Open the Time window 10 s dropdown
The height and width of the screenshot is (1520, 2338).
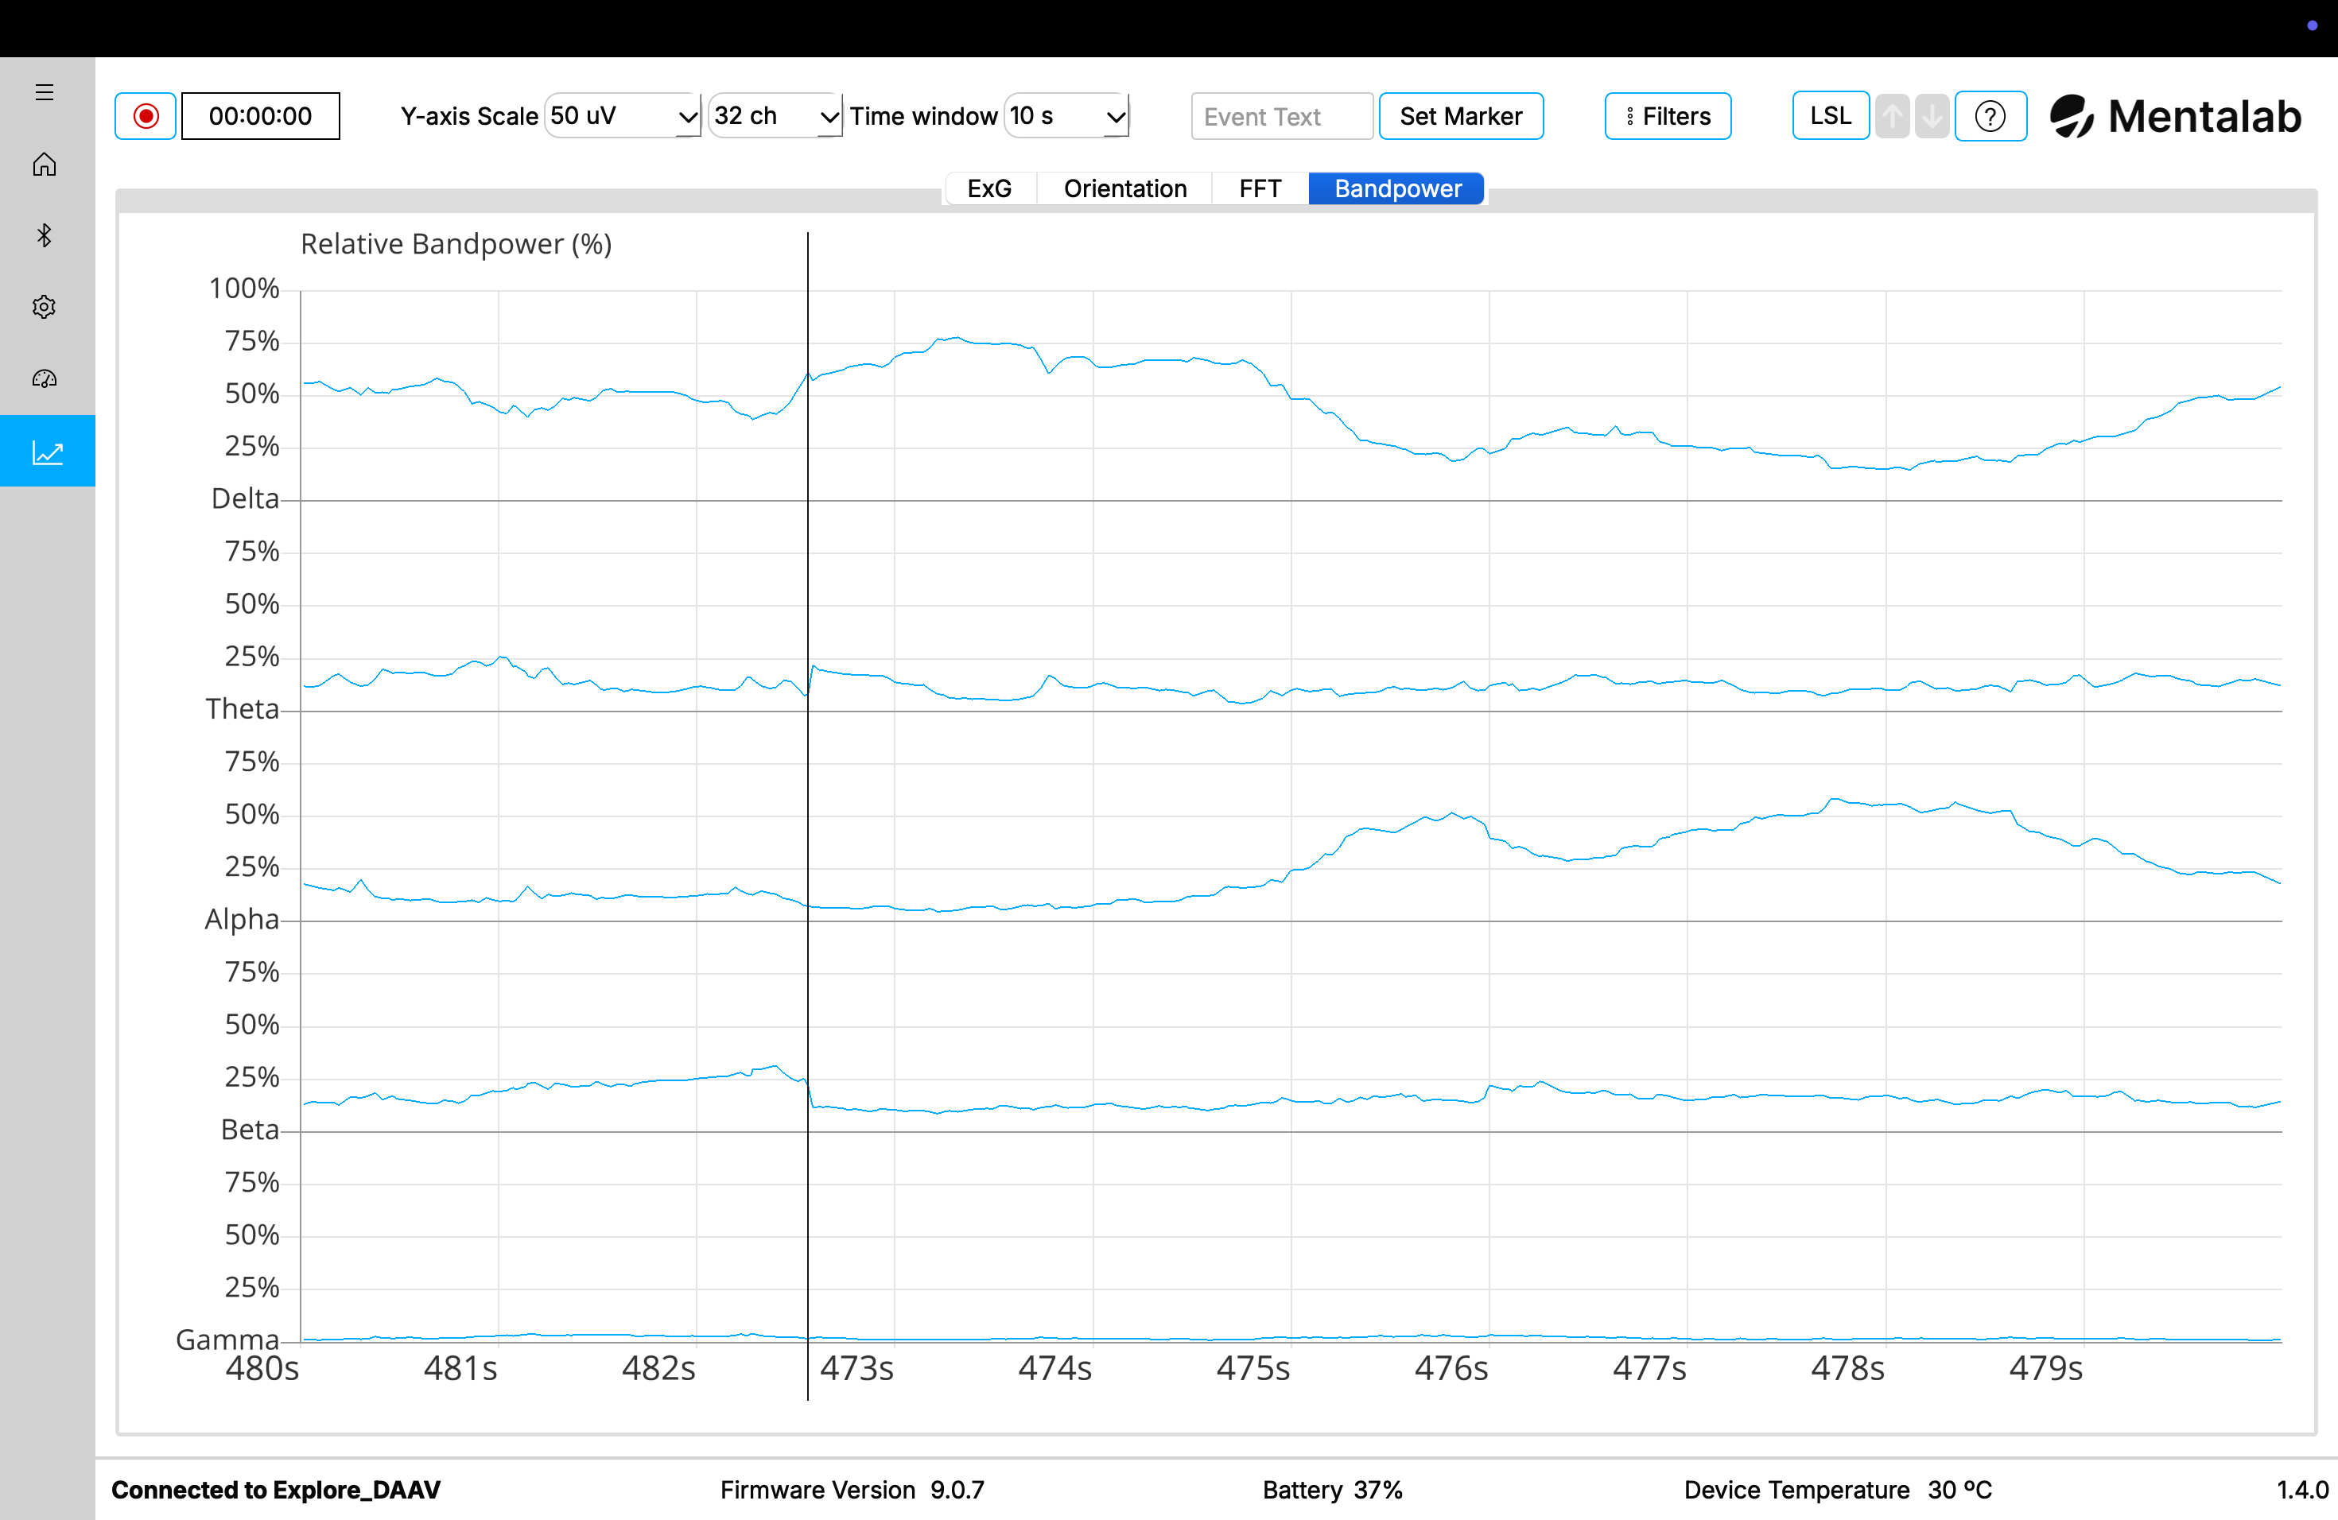point(1067,116)
